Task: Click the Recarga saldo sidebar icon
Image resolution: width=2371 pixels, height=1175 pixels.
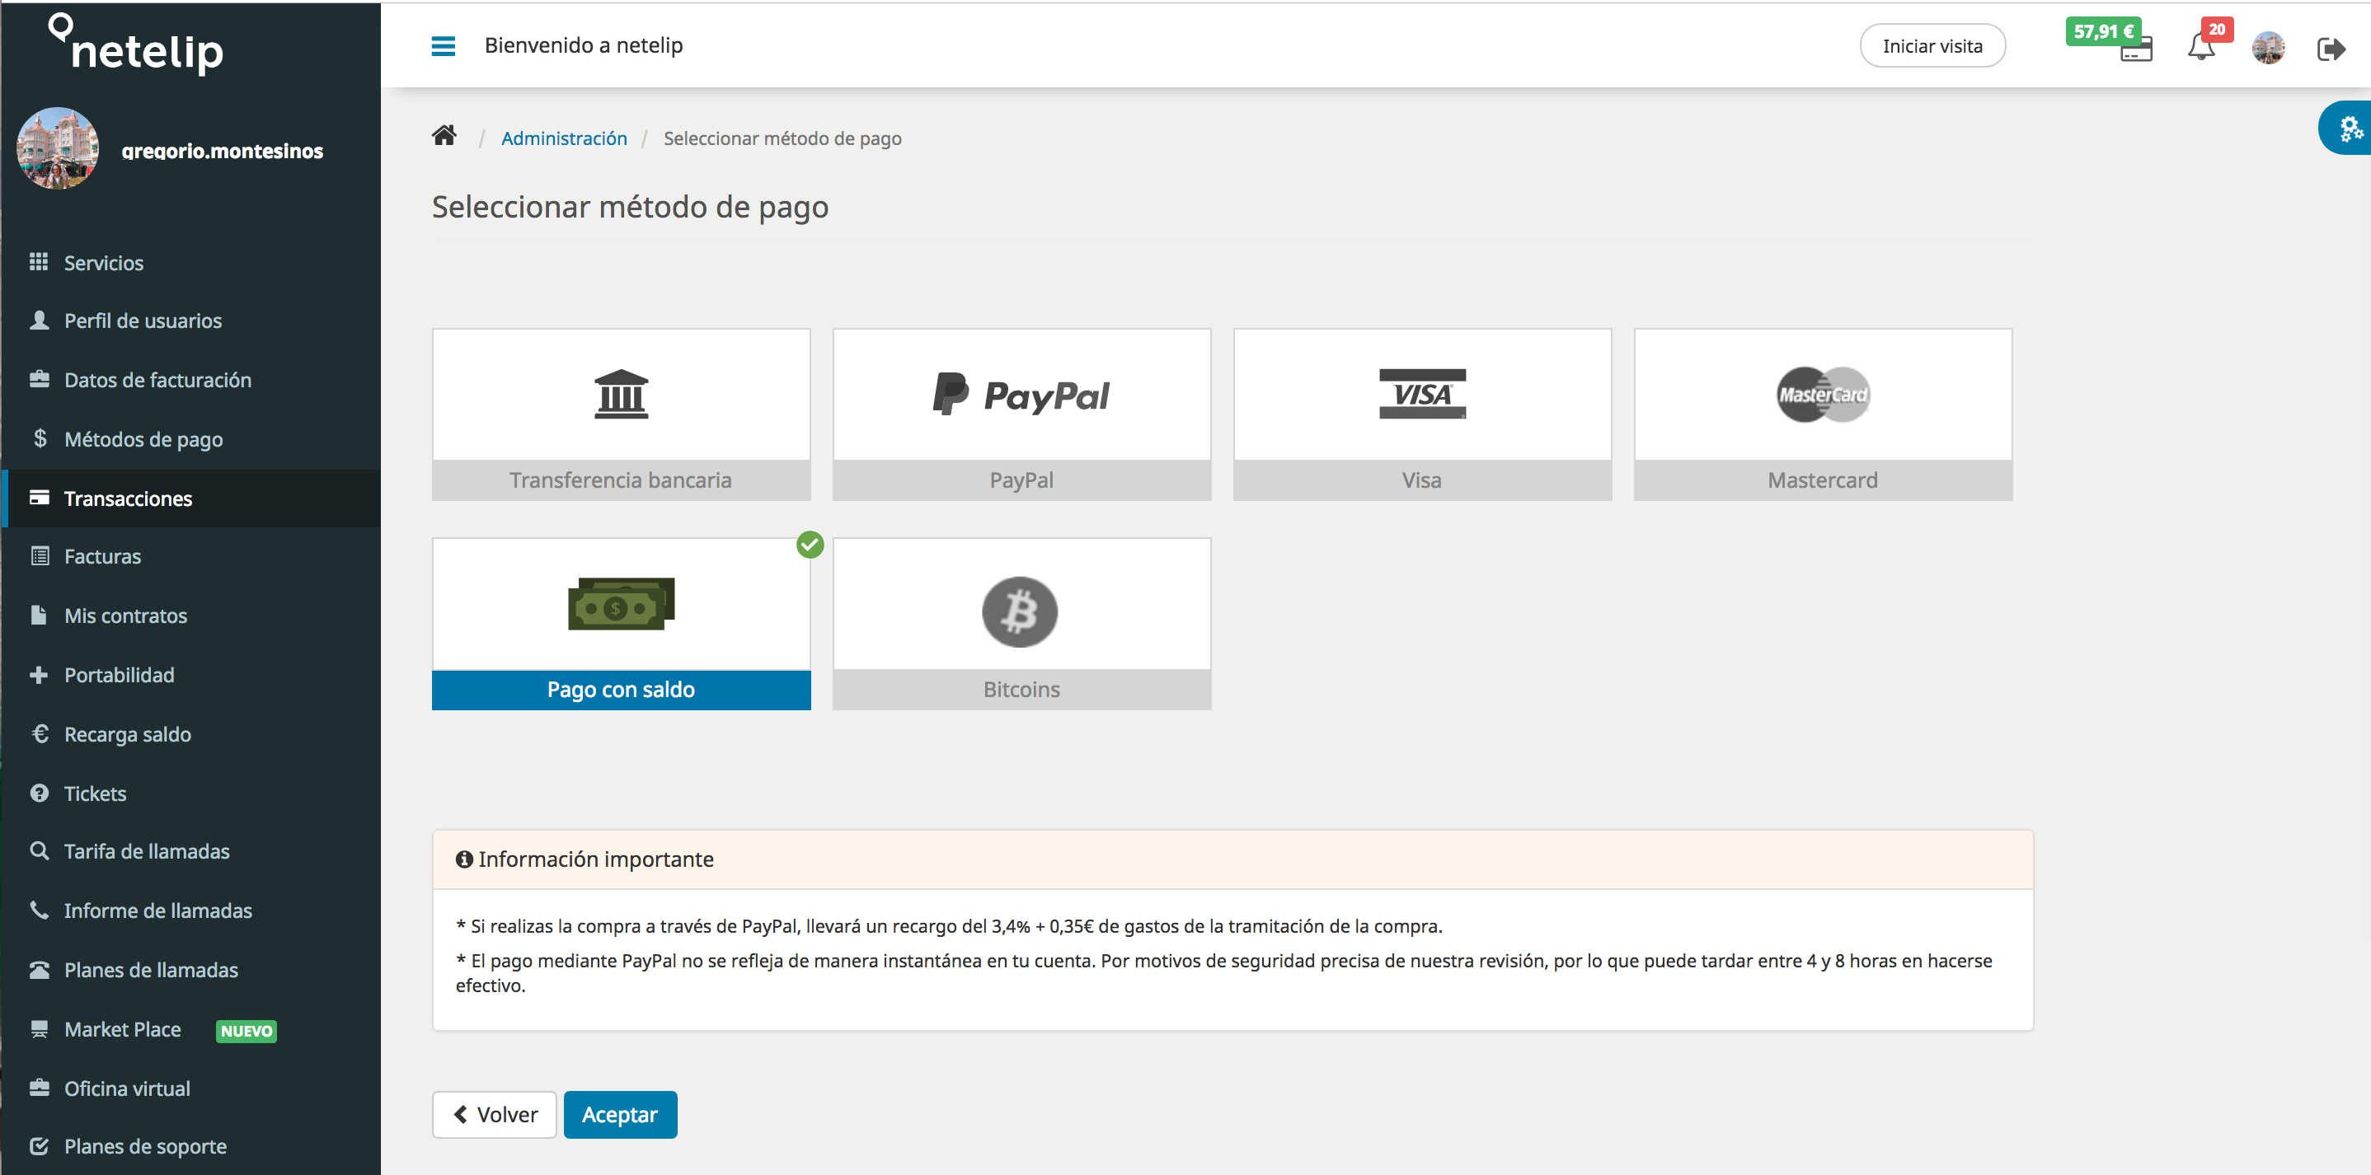Action: coord(40,732)
